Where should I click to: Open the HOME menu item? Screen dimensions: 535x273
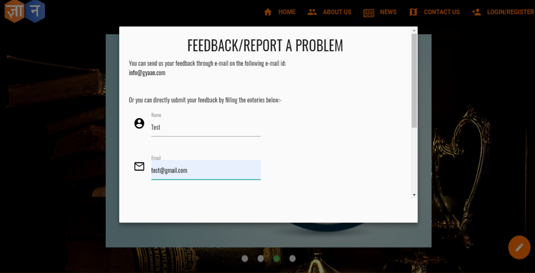point(286,12)
